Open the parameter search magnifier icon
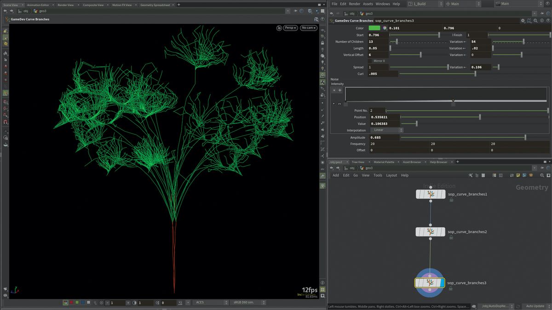Screen dimensions: 552x310 (x=535, y=20)
